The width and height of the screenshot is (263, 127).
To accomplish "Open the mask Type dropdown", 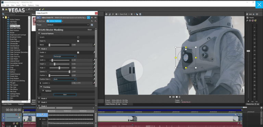I will [x=65, y=56].
